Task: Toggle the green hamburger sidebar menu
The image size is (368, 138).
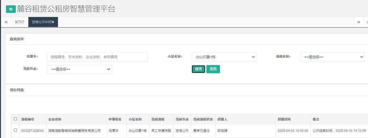Action: 11,9
